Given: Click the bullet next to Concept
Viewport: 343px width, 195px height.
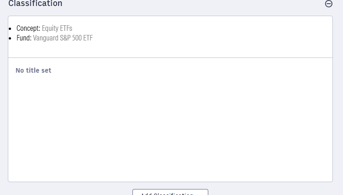Looking at the screenshot, I should point(11,29).
